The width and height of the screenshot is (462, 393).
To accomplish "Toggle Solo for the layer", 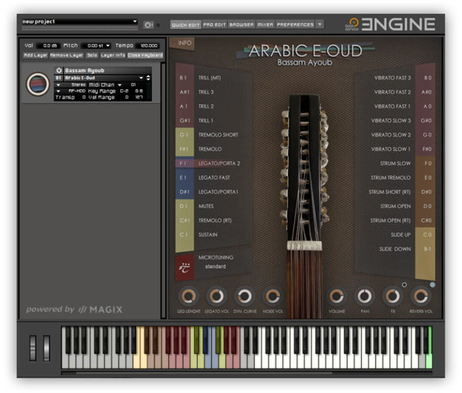I will 92,55.
